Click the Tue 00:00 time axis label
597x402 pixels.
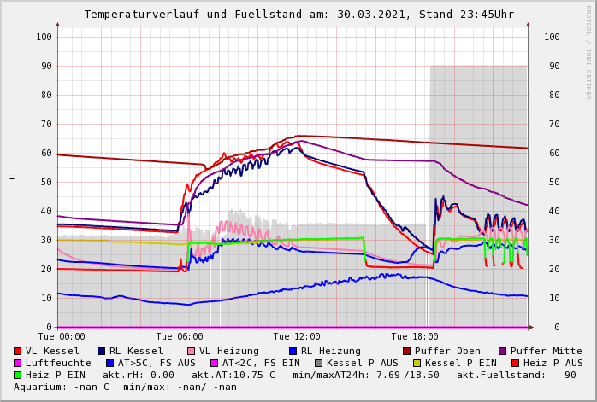pyautogui.click(x=62, y=337)
